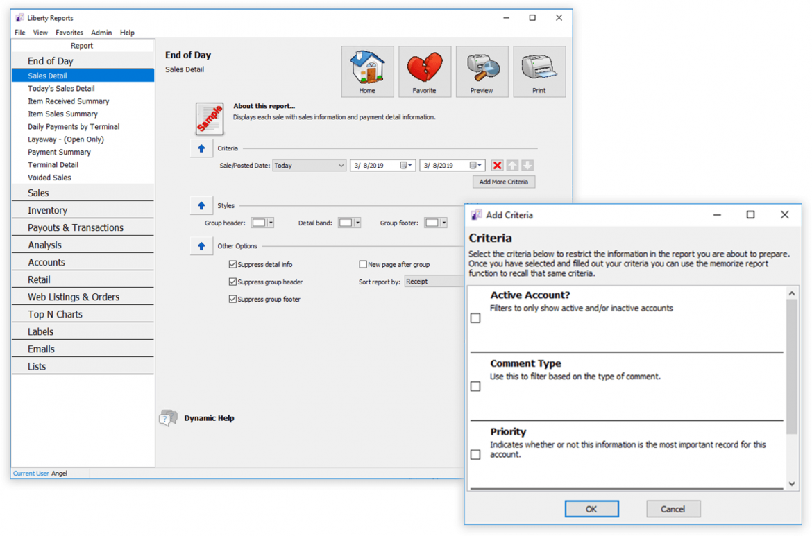Open the Sort report by dropdown
The height and width of the screenshot is (536, 812).
pos(433,282)
